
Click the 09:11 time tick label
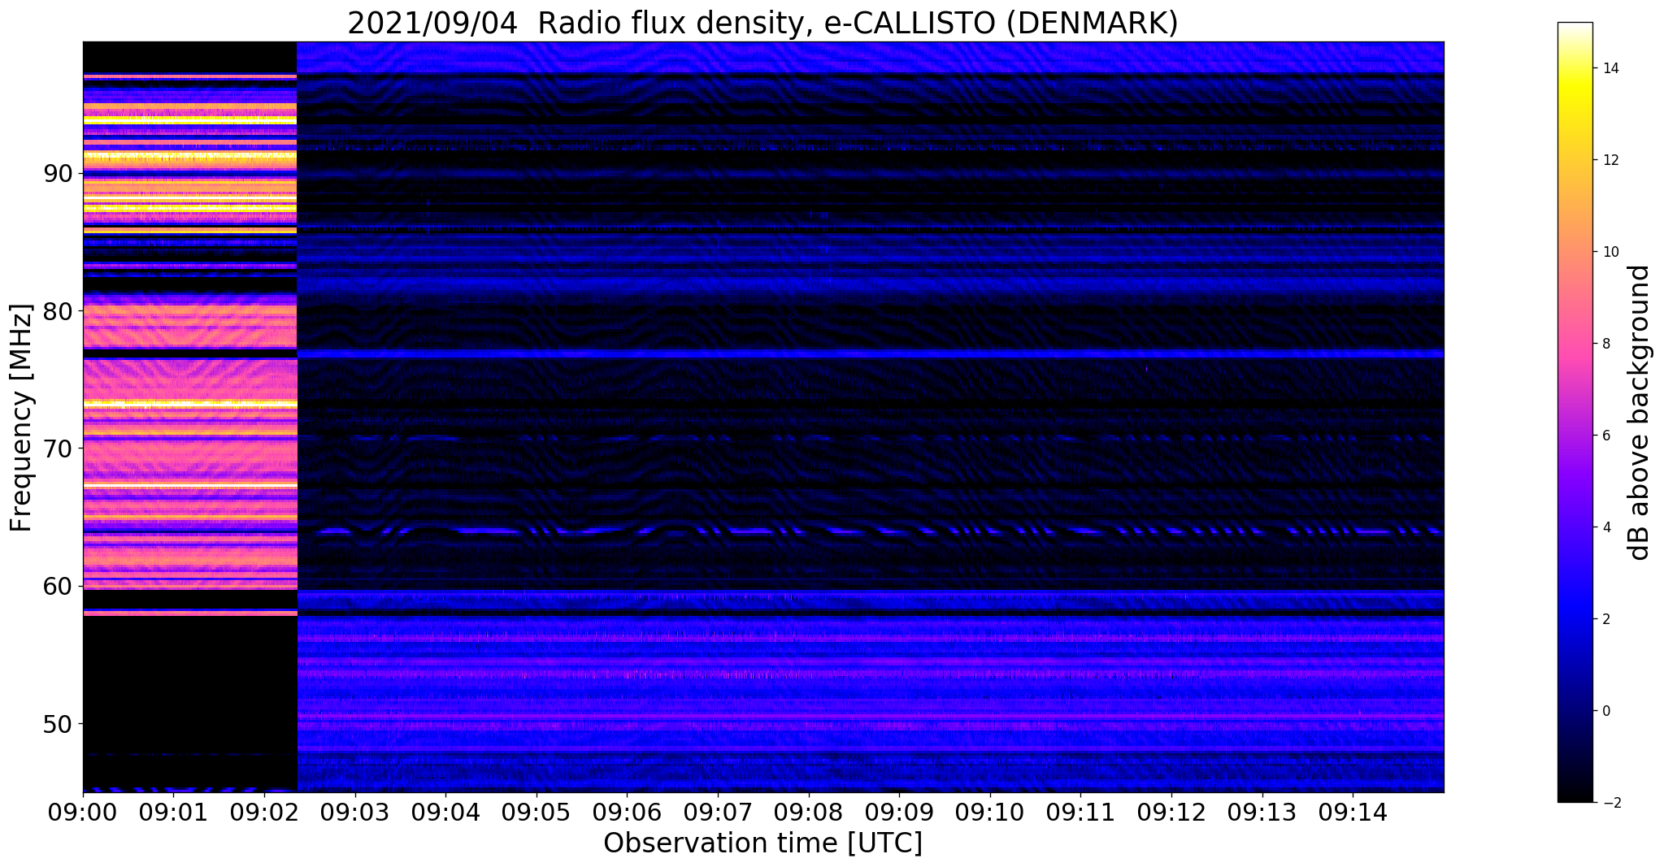point(1080,812)
